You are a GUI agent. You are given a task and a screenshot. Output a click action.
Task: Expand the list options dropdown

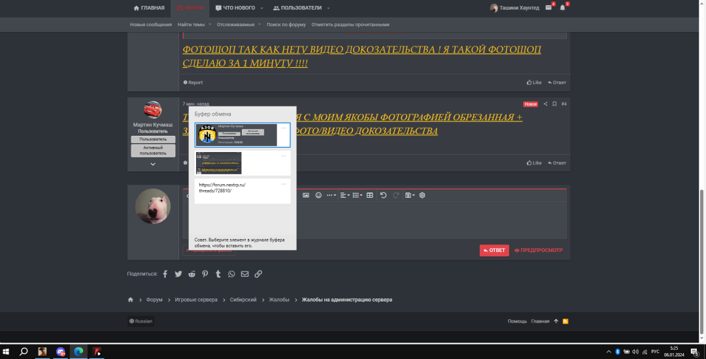coord(357,195)
